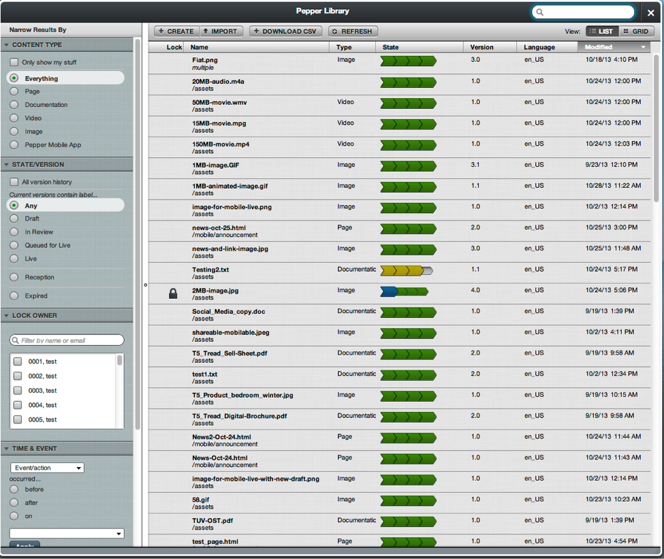Viewport: 664px width, 559px height.
Task: Enable 'Only show my stuff' checkbox
Action: (x=14, y=62)
